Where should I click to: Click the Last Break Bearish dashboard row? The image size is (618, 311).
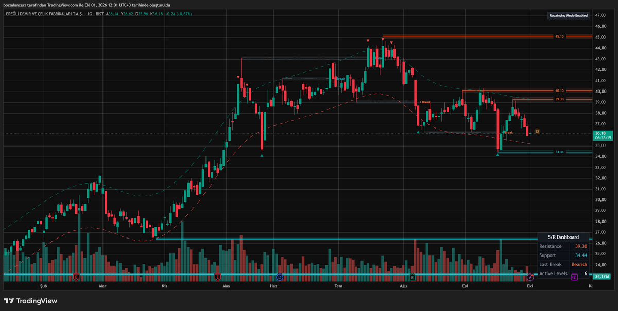pos(564,264)
